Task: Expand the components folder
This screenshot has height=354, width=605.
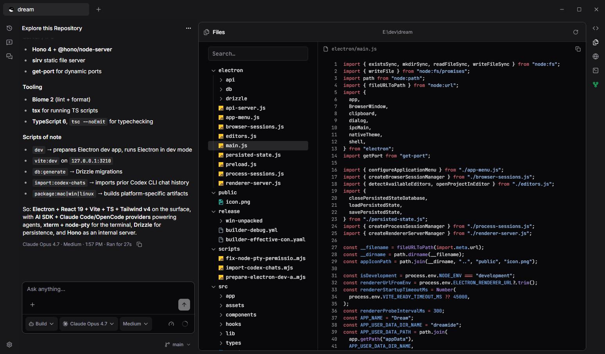Action: pos(258,315)
